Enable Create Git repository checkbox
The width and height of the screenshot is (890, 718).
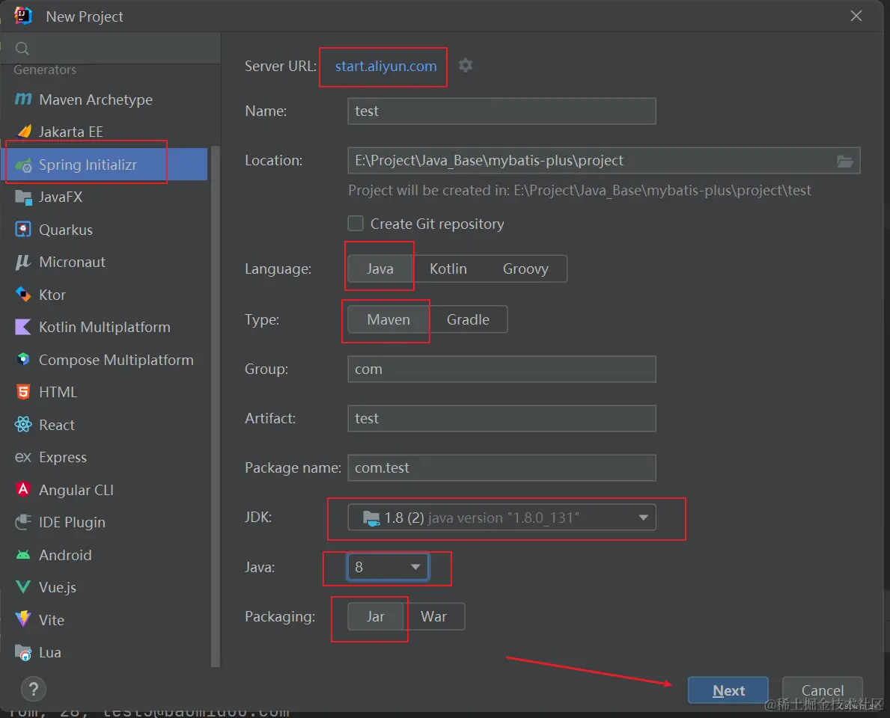click(356, 224)
